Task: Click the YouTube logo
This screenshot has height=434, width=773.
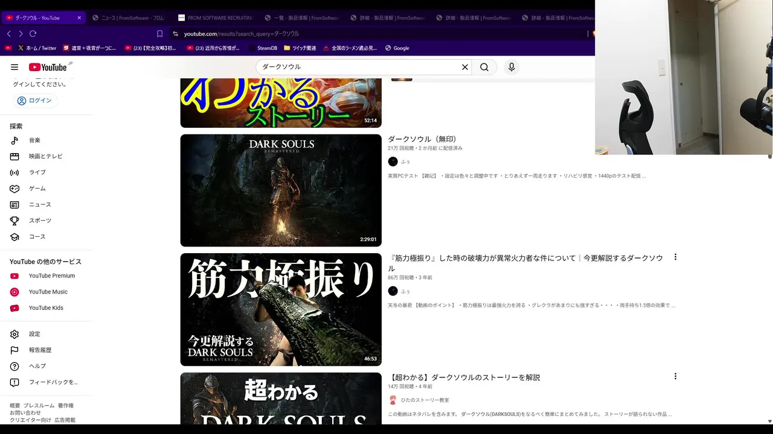Action: pyautogui.click(x=49, y=67)
